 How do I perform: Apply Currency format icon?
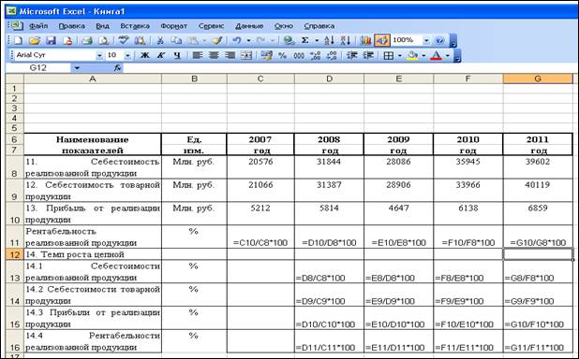(x=266, y=55)
